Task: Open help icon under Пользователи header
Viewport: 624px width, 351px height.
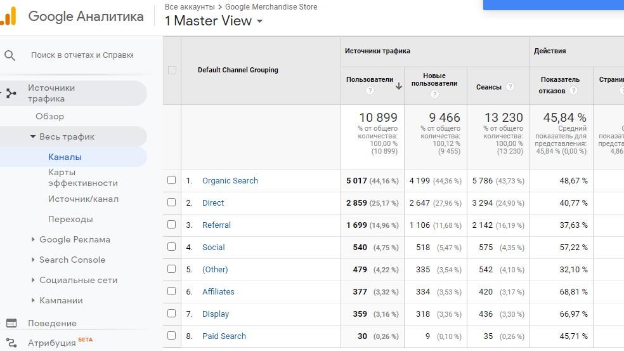Action: click(x=370, y=91)
